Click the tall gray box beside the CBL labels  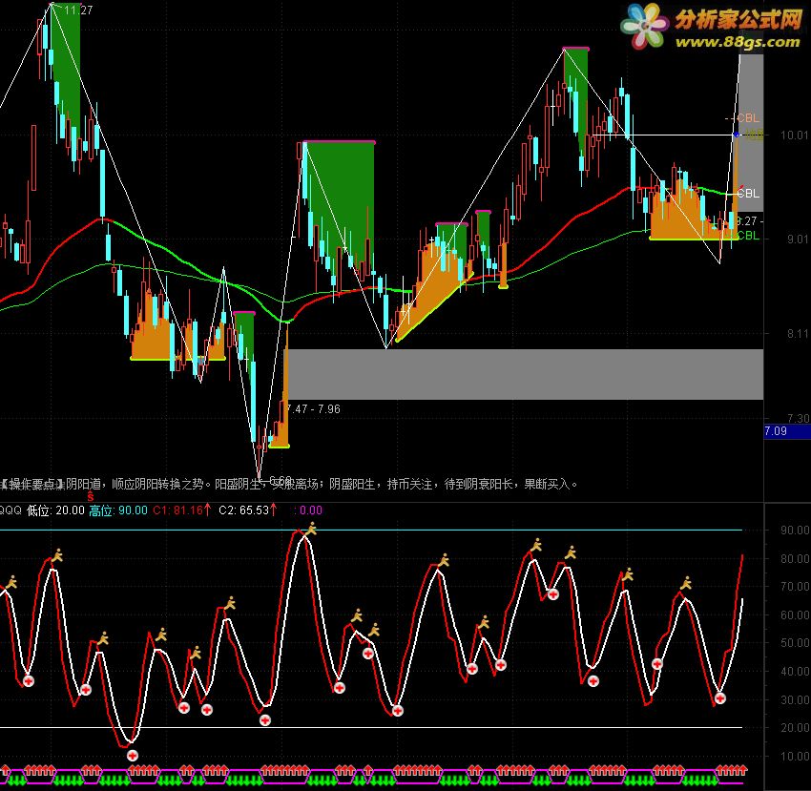(x=751, y=133)
